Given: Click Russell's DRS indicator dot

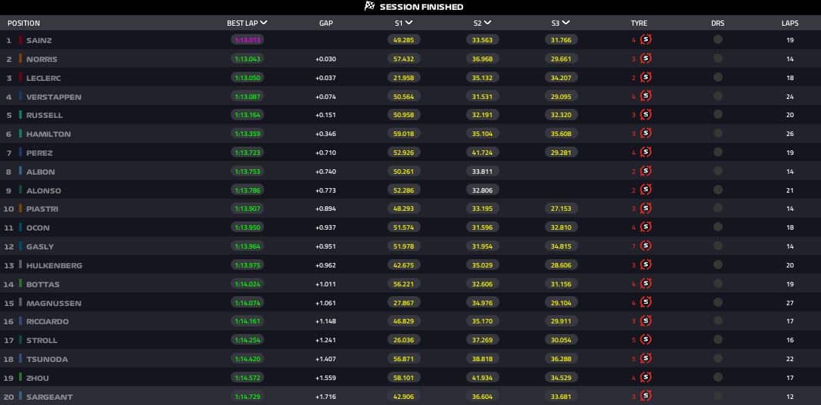Looking at the screenshot, I should pyautogui.click(x=718, y=114).
